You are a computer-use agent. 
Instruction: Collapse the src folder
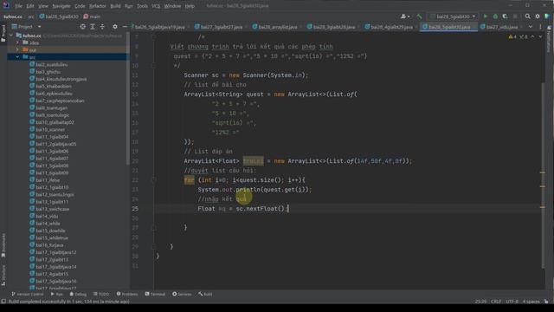coord(17,56)
